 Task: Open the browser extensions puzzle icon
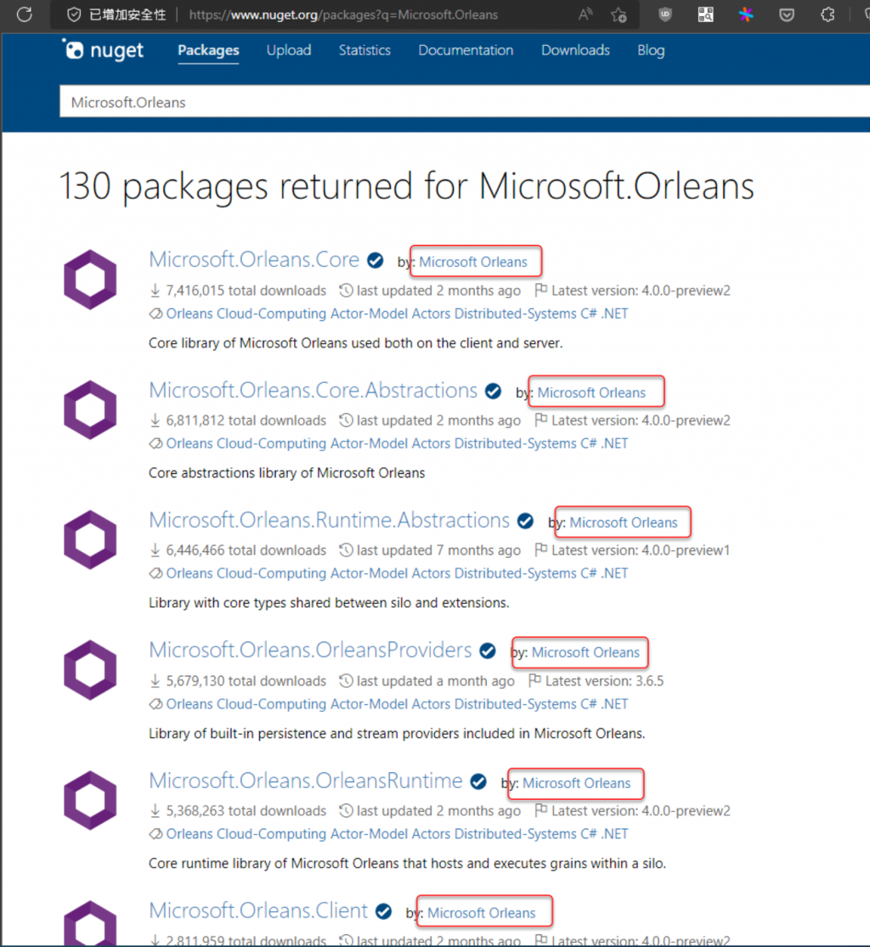coord(827,14)
